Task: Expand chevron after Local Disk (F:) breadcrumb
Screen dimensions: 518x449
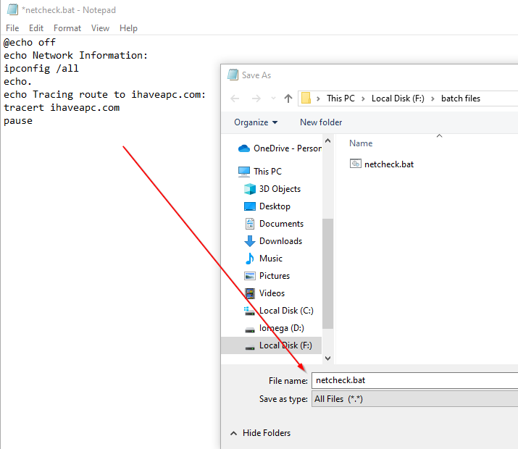Action: coord(433,98)
